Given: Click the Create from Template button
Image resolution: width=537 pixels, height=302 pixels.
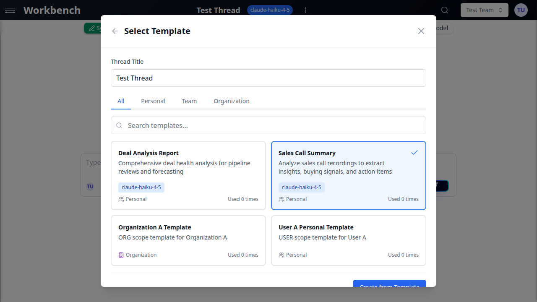Looking at the screenshot, I should 389,286.
